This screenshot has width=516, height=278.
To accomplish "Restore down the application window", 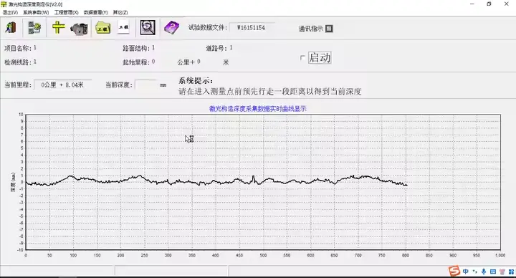I will point(489,4).
